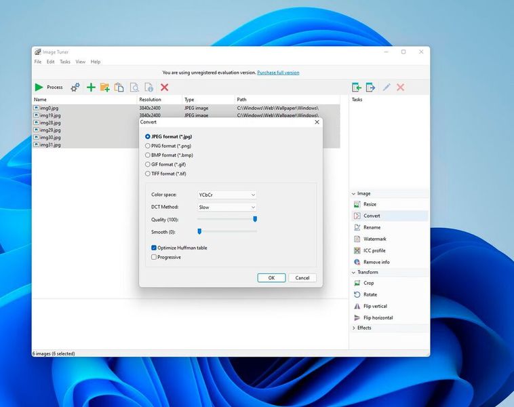This screenshot has height=407, width=514.
Task: Click the Quality slider handle
Action: tap(255, 219)
